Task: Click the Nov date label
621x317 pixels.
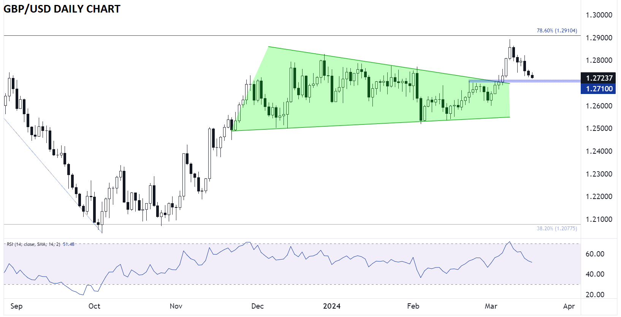Action: click(x=176, y=306)
